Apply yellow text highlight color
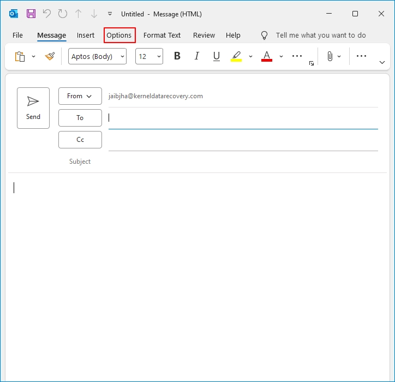Screen dimensions: 395x382 (x=236, y=56)
